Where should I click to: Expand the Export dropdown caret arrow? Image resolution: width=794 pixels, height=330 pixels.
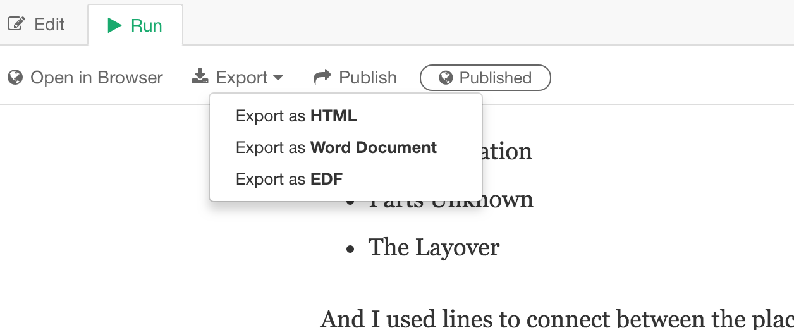click(x=278, y=78)
